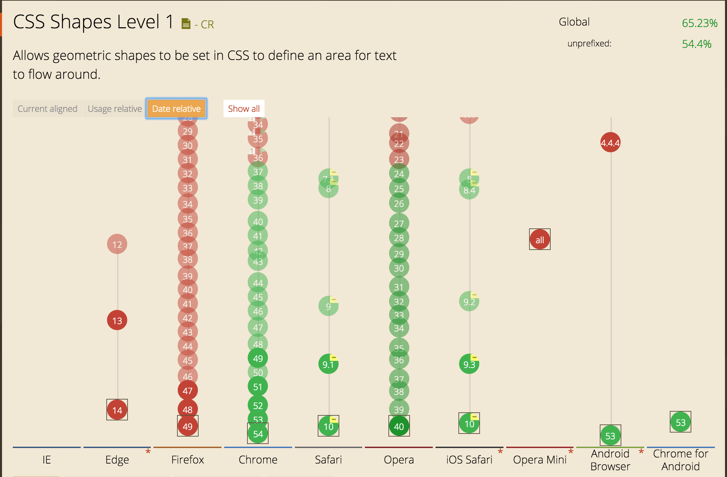The width and height of the screenshot is (727, 477).
Task: Select the iOS Safari version 10 node
Action: [468, 424]
